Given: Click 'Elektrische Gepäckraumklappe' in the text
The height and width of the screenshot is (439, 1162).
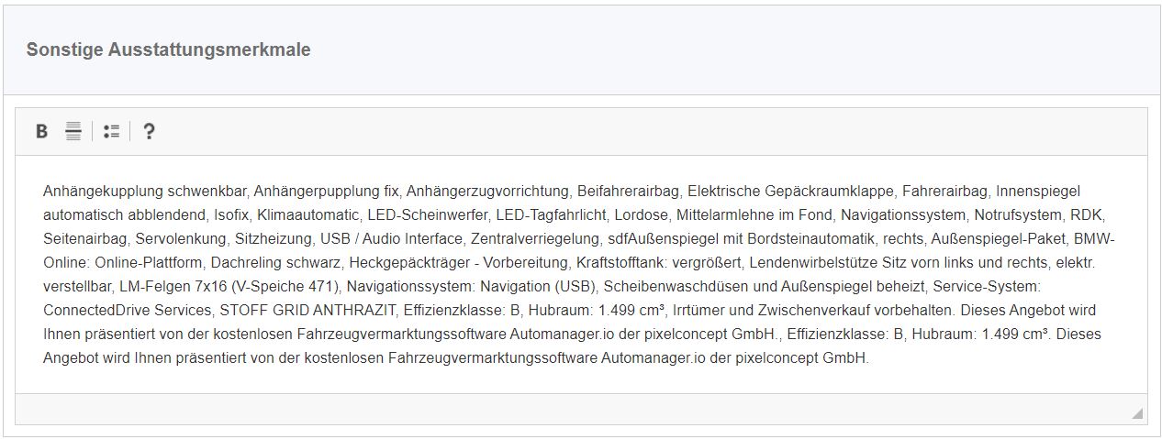Looking at the screenshot, I should pos(790,192).
